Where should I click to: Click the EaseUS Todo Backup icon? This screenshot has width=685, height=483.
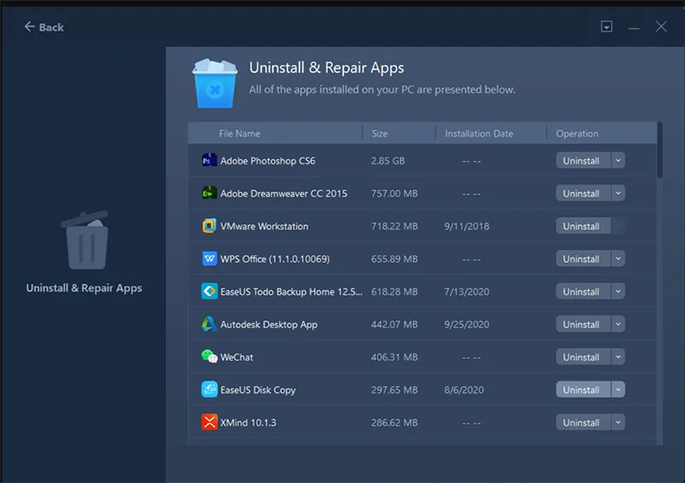tap(209, 291)
